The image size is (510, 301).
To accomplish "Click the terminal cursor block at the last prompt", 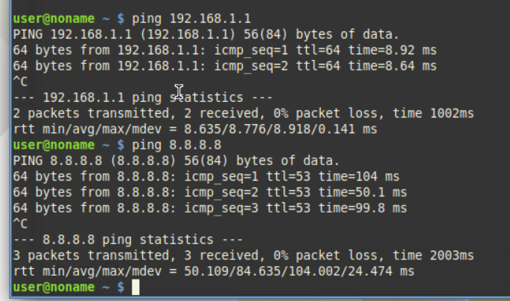I will (x=136, y=287).
